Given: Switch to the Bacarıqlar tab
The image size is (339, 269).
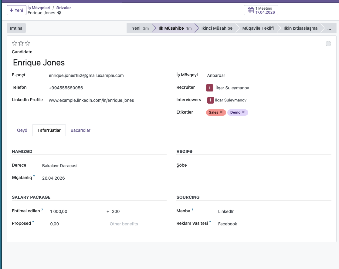Looking at the screenshot, I should tap(80, 130).
